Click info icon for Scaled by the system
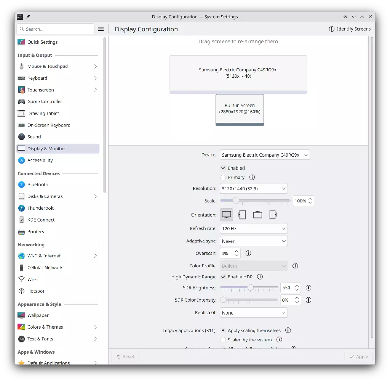The image size is (390, 382). coord(279,340)
